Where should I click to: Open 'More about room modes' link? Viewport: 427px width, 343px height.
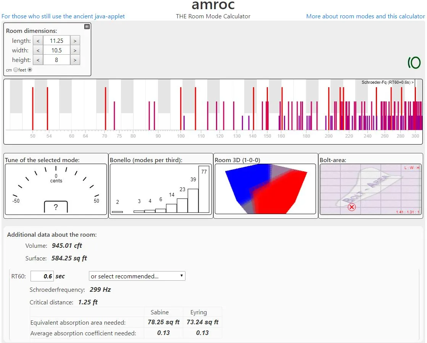click(x=365, y=16)
